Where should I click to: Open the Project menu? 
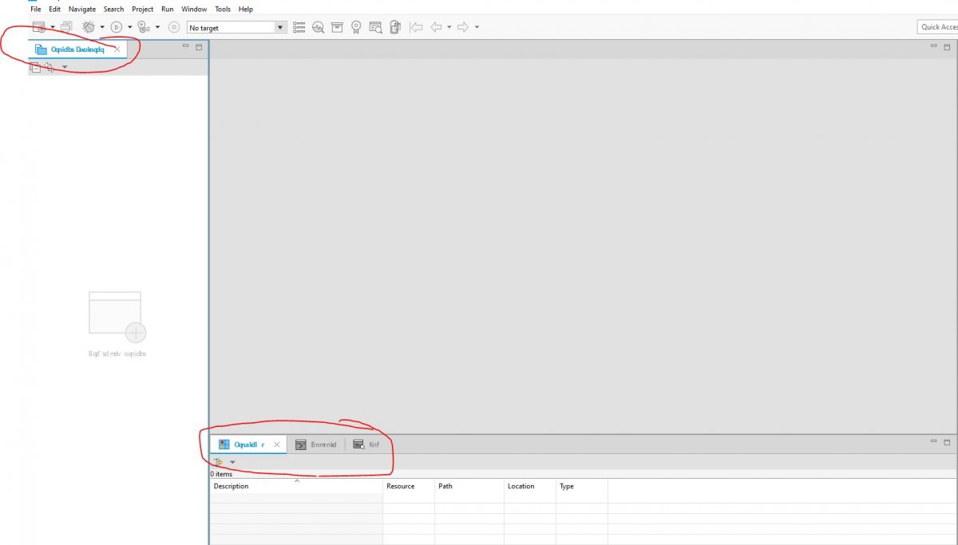(142, 10)
